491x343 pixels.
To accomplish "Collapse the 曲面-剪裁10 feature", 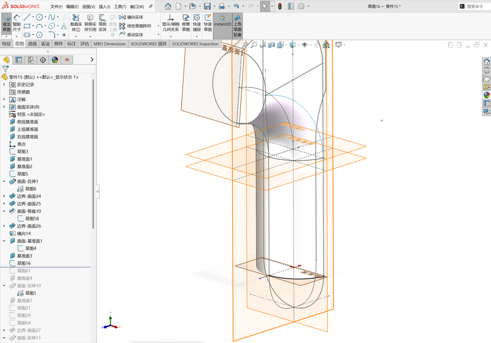I will tap(4, 211).
